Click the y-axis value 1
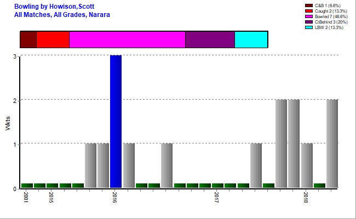The height and width of the screenshot is (219, 356). [15, 145]
